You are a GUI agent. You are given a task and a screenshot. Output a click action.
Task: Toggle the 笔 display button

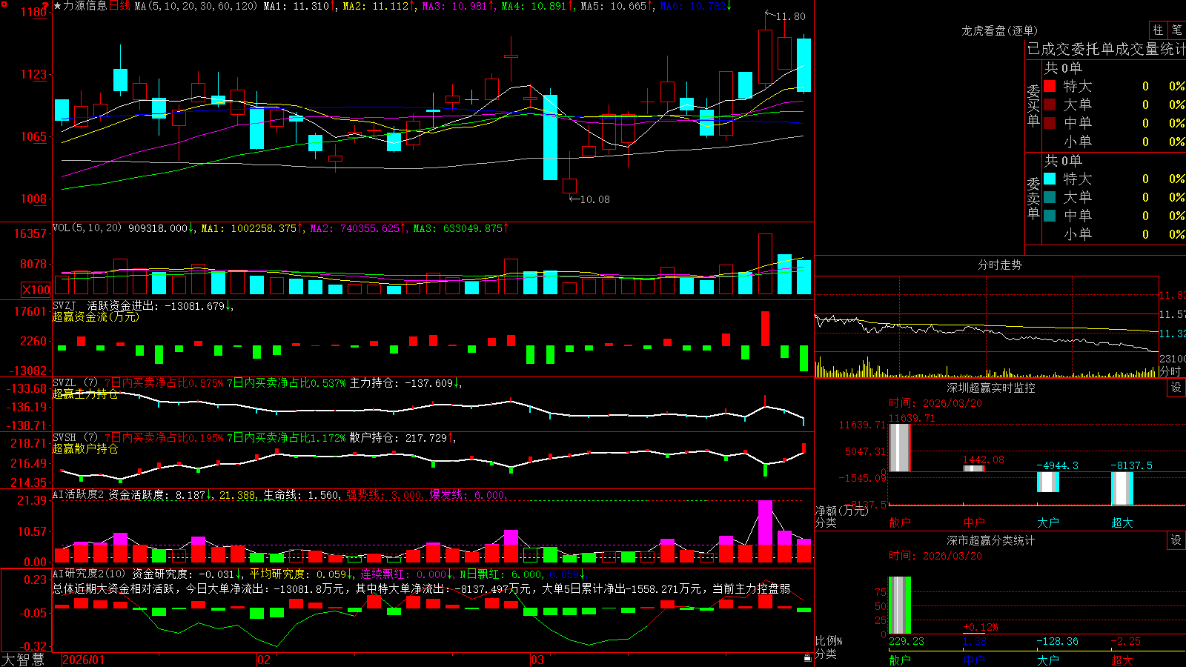(1177, 30)
